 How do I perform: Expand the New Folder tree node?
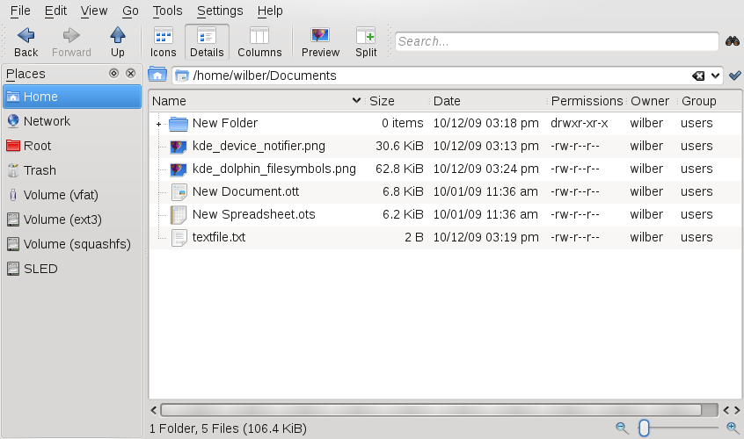click(158, 124)
